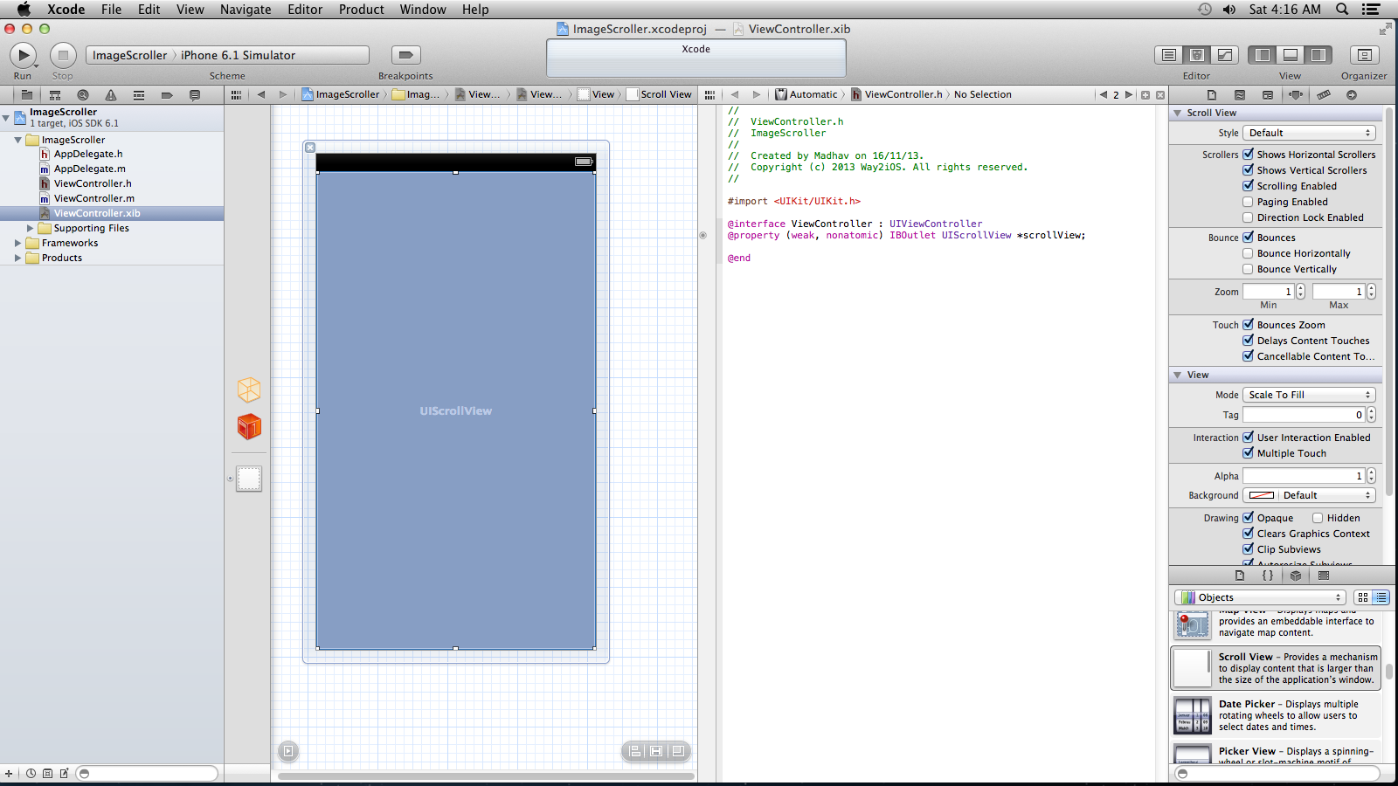
Task: Uncheck Shows Vertical Scrollers
Action: [1248, 170]
